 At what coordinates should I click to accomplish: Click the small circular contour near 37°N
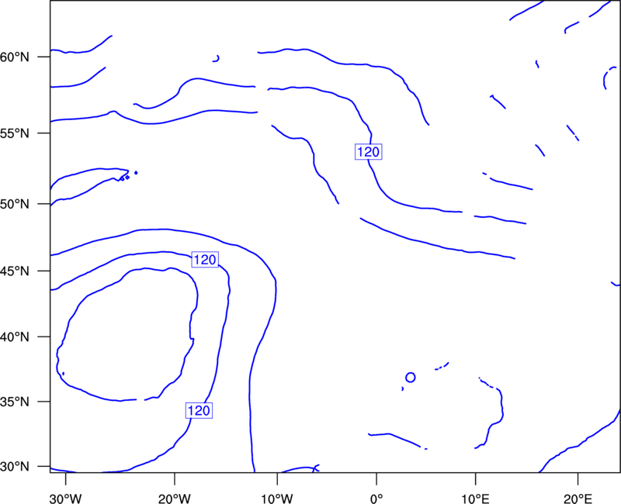coord(411,378)
